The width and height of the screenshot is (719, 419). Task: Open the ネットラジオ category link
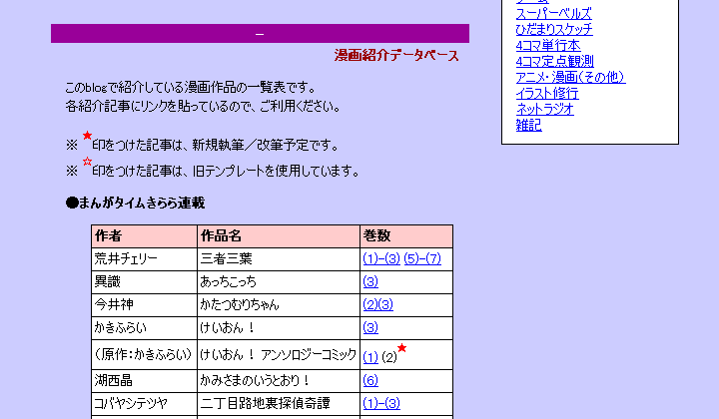point(545,110)
